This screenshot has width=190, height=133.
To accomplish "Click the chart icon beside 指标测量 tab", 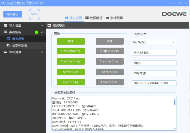I will coord(107,18).
